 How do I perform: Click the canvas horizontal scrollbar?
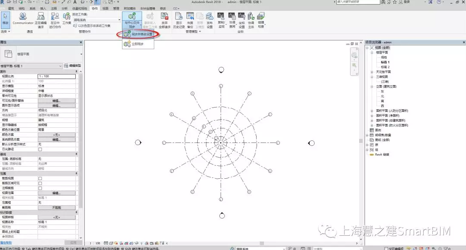[261, 243]
